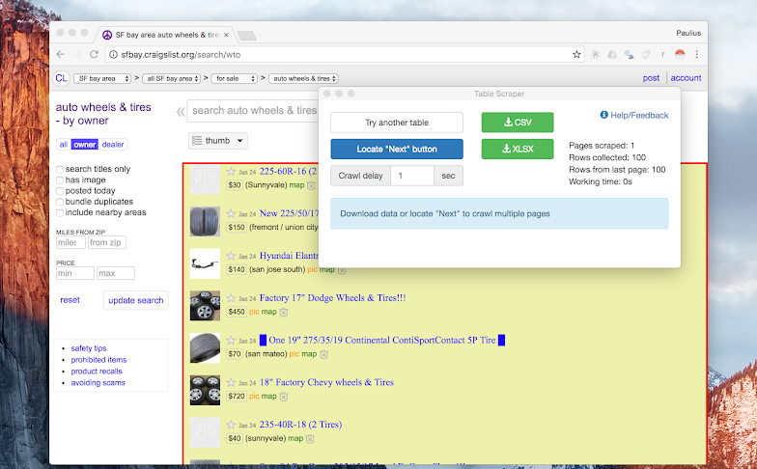Star the 18" Factory Chevy wheels listing
This screenshot has height=469, width=757.
pyautogui.click(x=231, y=382)
